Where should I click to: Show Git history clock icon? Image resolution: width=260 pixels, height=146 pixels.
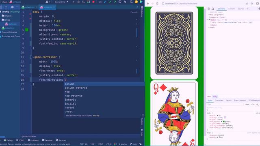(x=120, y=2)
